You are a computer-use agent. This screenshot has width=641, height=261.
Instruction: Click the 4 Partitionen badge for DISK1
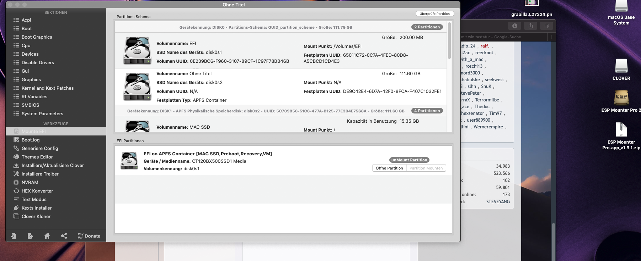[x=427, y=111]
